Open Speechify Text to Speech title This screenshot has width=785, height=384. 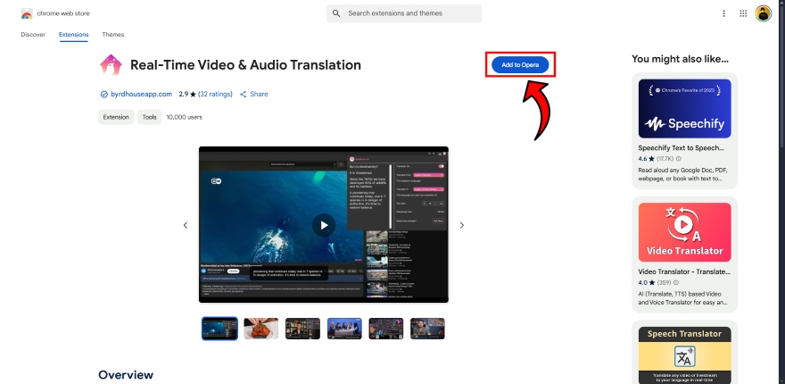[x=681, y=148]
